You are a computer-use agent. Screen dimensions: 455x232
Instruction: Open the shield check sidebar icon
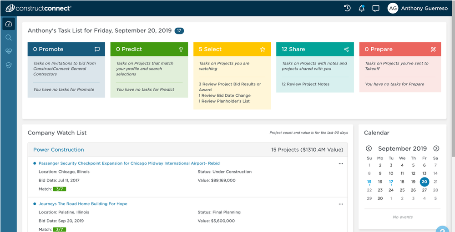[9, 65]
